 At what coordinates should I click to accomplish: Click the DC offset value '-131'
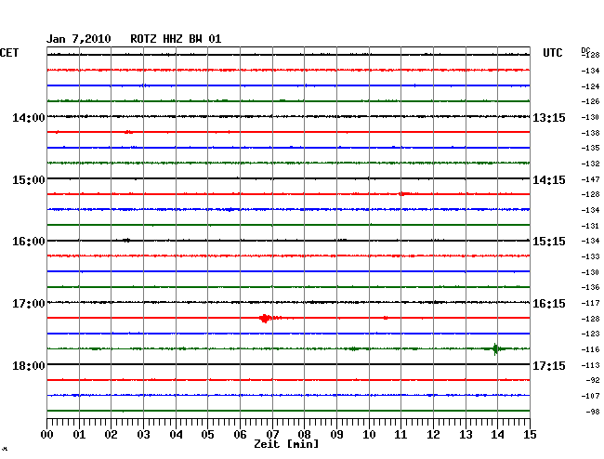(590, 226)
